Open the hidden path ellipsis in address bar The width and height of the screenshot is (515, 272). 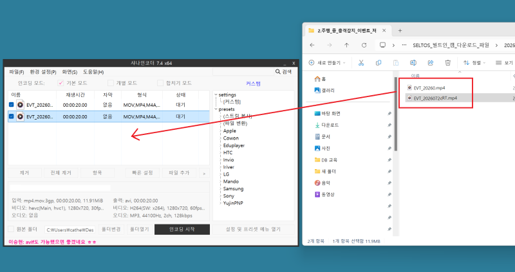pyautogui.click(x=404, y=45)
